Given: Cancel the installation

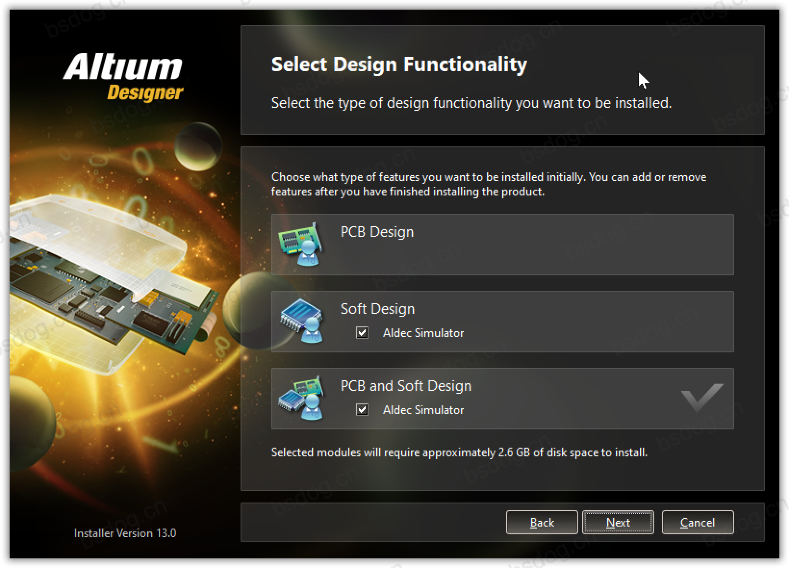Looking at the screenshot, I should 698,522.
